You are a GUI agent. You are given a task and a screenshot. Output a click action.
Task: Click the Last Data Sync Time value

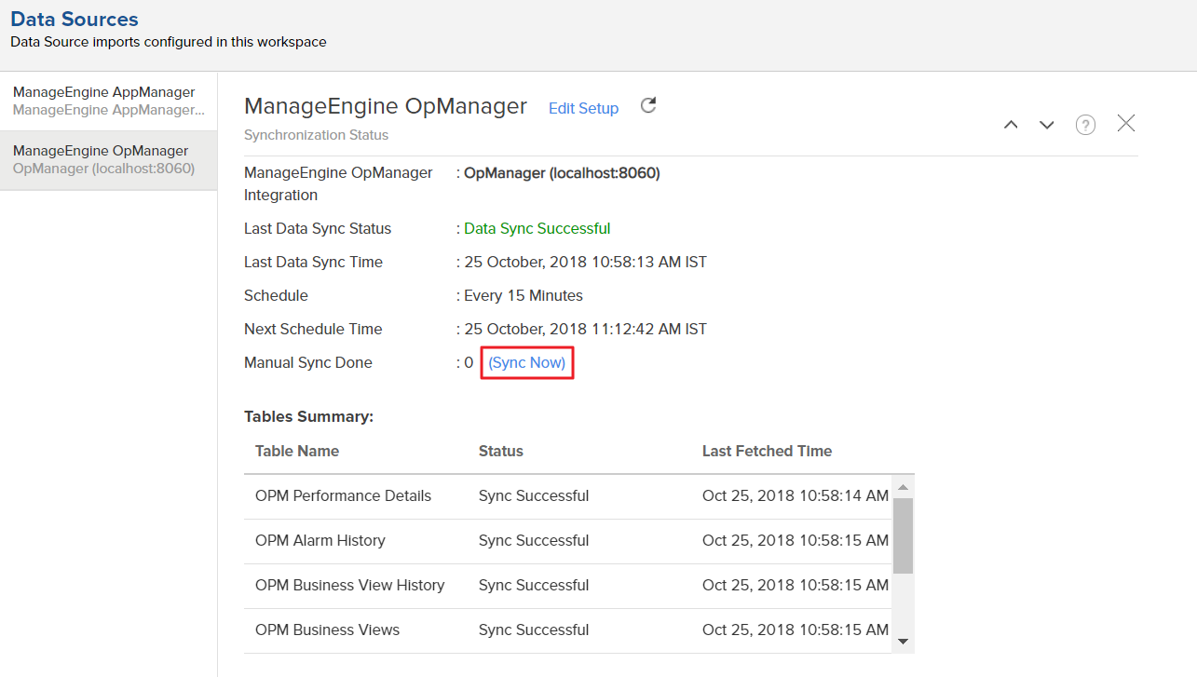(585, 262)
